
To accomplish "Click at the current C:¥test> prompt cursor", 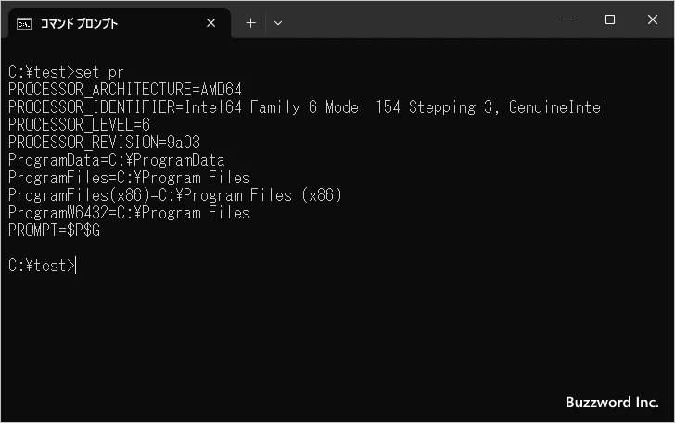I will coord(76,266).
